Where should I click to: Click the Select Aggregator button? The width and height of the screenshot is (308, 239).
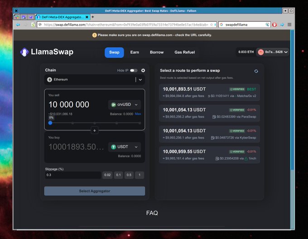click(95, 191)
